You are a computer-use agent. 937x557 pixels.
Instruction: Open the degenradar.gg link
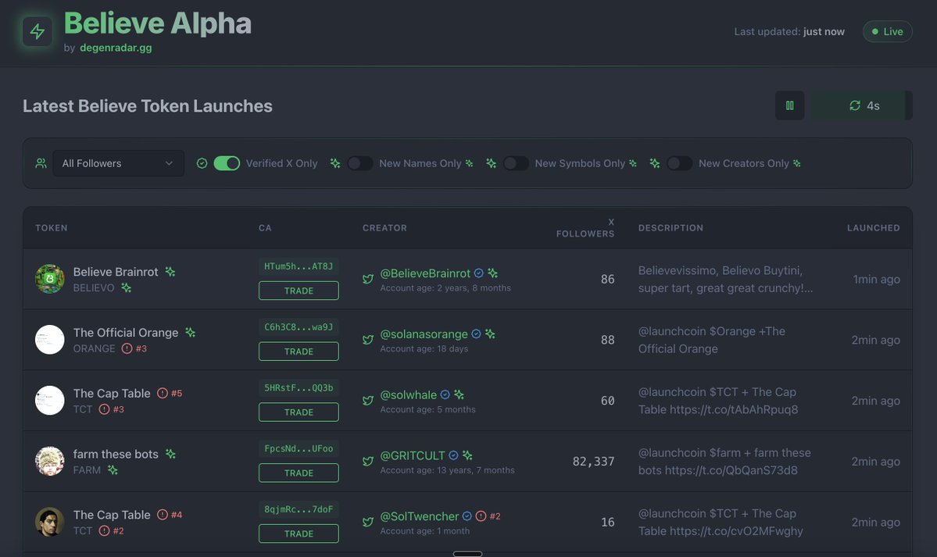[116, 48]
